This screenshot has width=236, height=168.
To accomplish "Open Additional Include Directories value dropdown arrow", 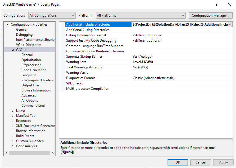I will click(x=230, y=24).
